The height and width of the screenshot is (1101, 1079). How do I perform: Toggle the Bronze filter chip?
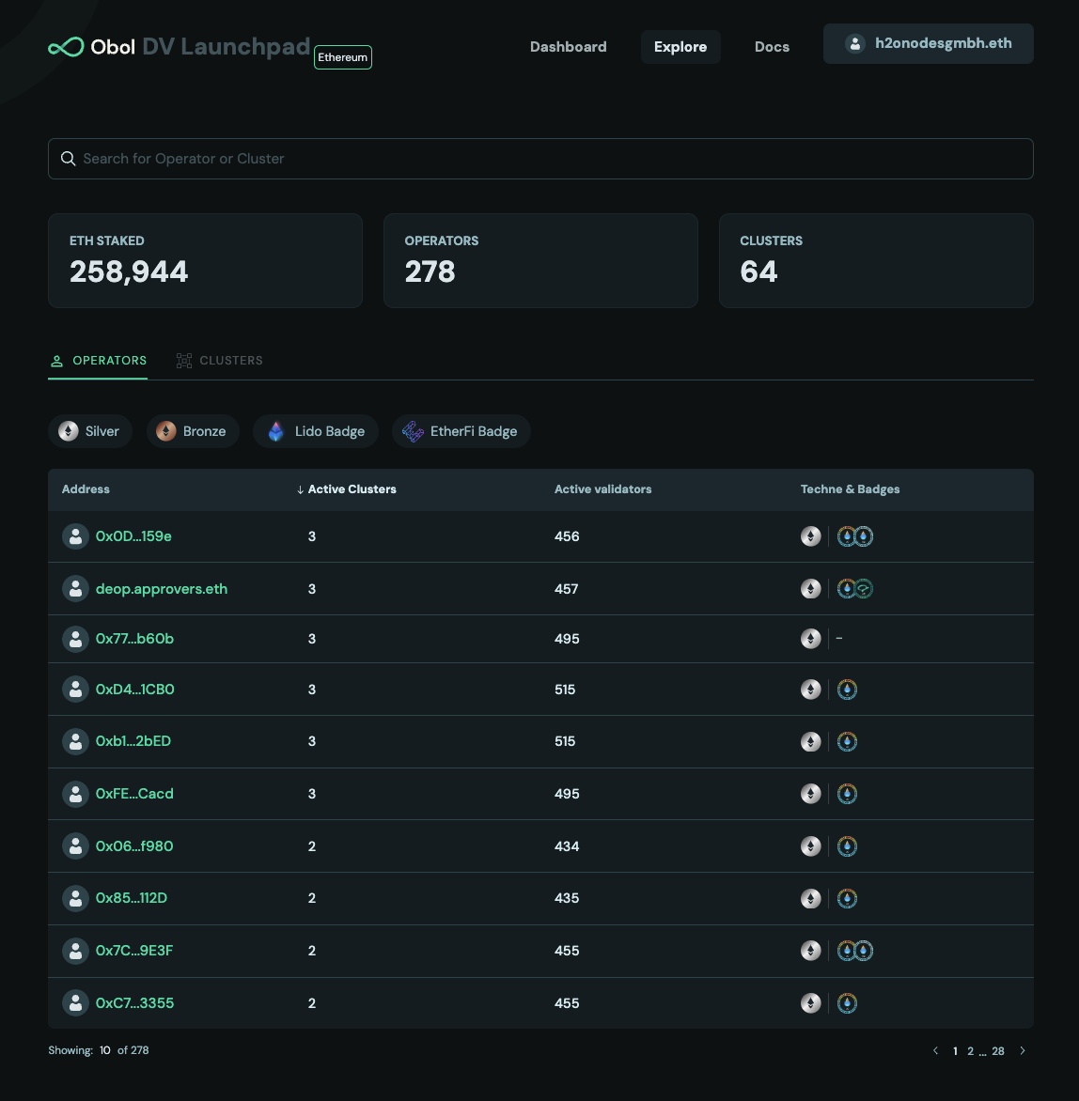click(193, 431)
